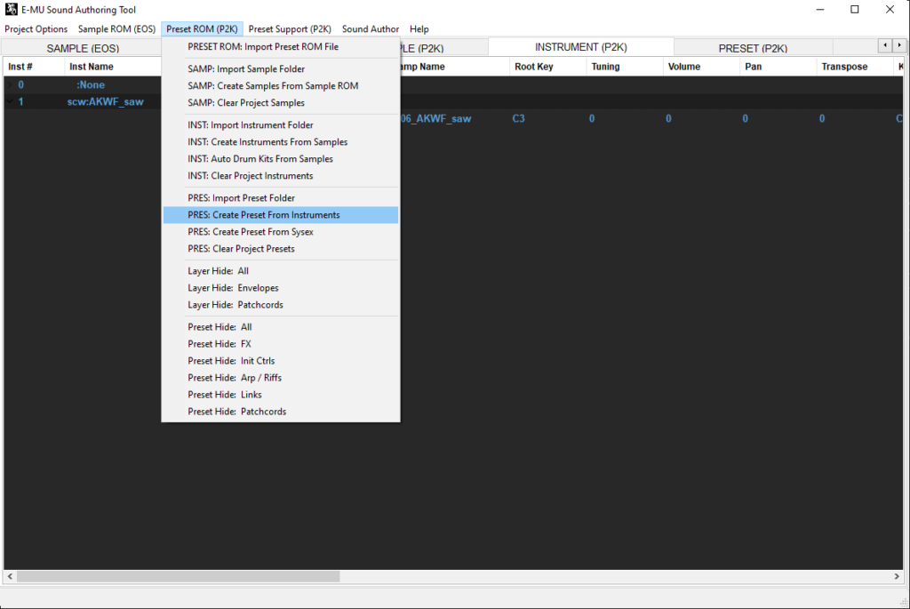Screen dimensions: 910x609
Task: Select Preset Hide: Links
Action: pyautogui.click(x=281, y=395)
